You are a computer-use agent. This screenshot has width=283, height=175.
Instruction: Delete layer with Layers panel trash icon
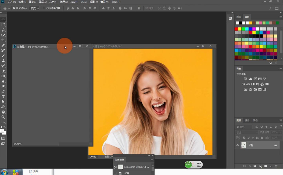[276, 166]
